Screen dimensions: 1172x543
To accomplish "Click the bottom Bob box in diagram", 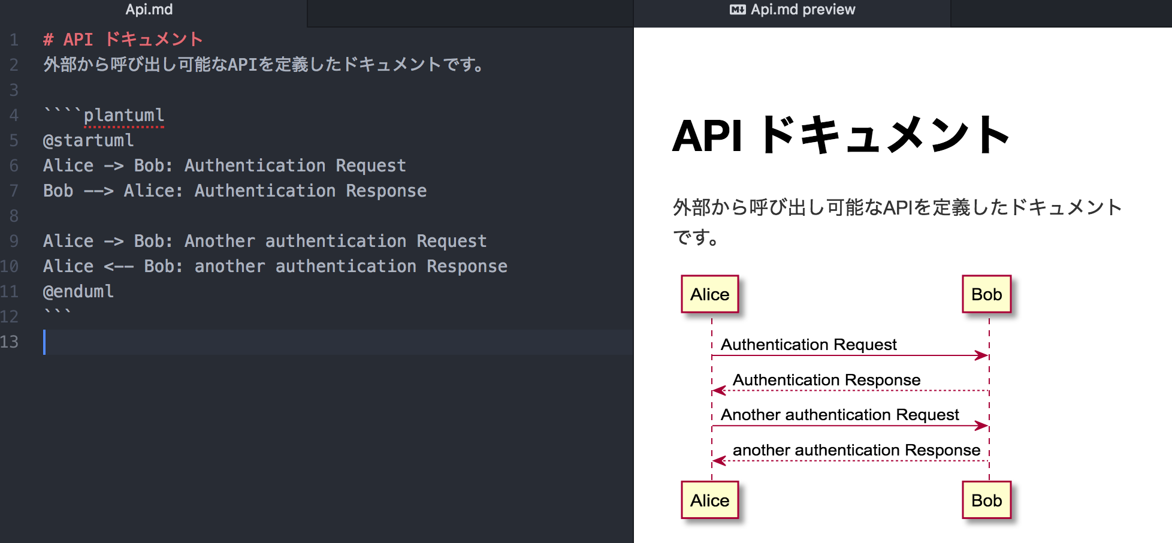I will coord(987,500).
